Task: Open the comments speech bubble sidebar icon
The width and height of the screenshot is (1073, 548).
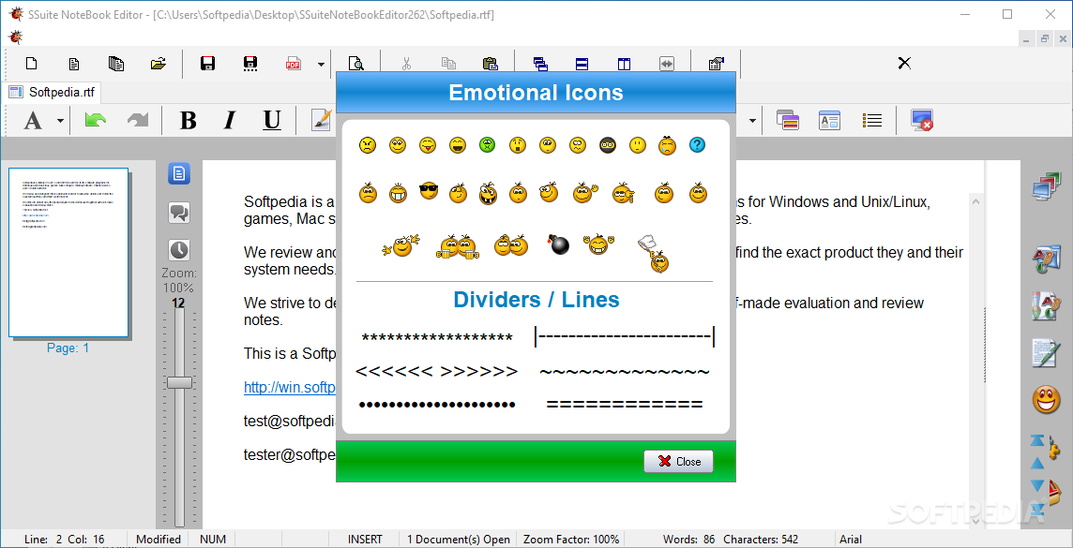Action: [179, 213]
